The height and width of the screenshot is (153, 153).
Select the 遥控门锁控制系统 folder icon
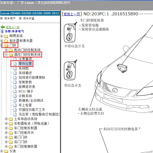[x=11, y=55]
